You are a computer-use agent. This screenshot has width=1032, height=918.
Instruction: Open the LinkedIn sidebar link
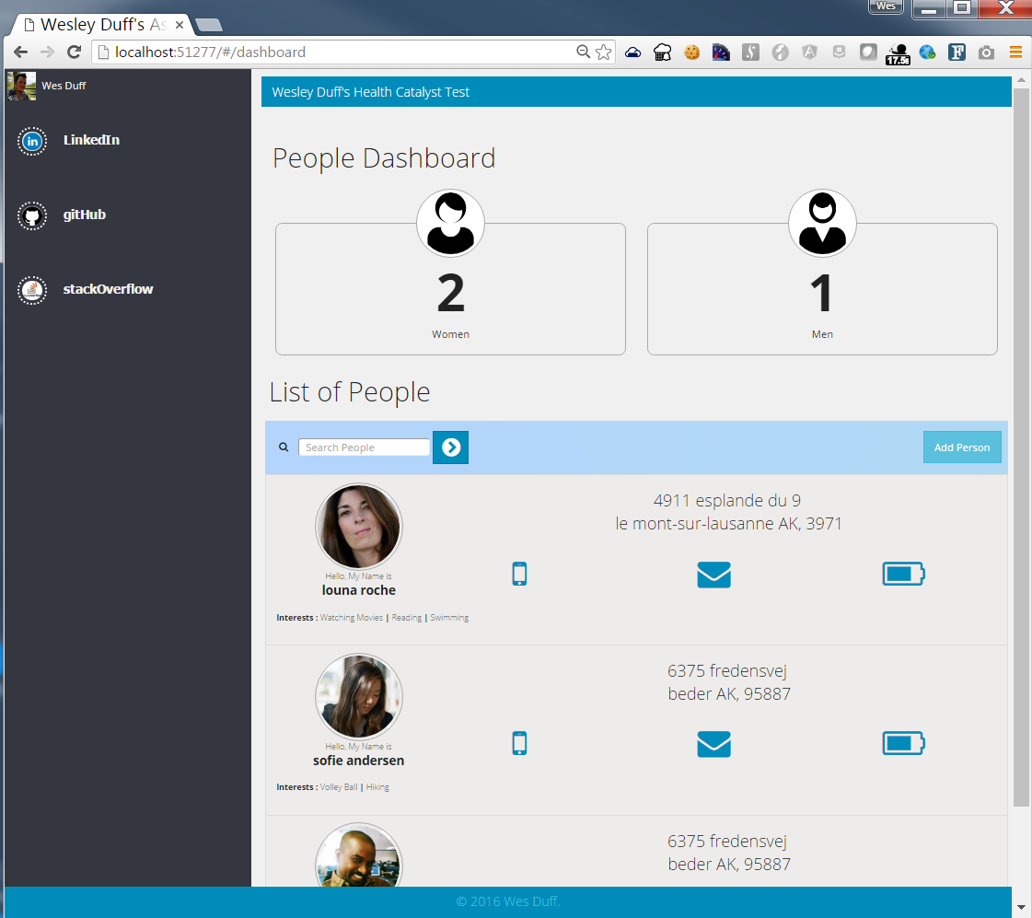pyautogui.click(x=91, y=140)
